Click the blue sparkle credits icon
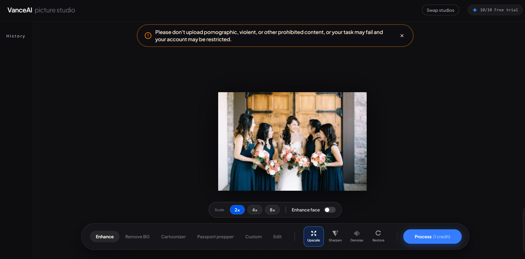This screenshot has height=259, width=525. (475, 10)
